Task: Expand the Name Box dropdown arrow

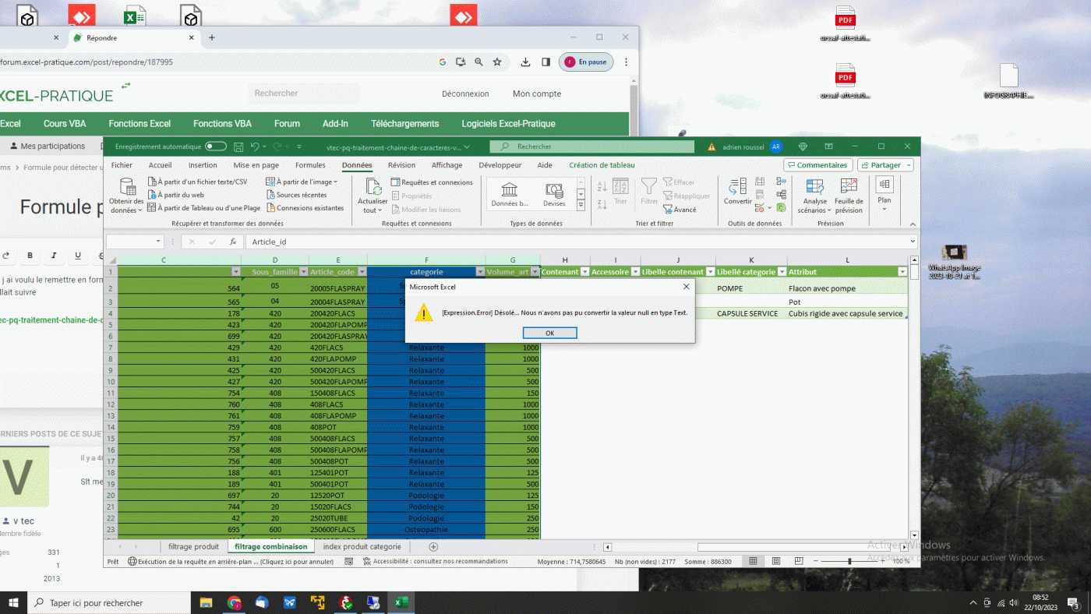Action: [158, 242]
